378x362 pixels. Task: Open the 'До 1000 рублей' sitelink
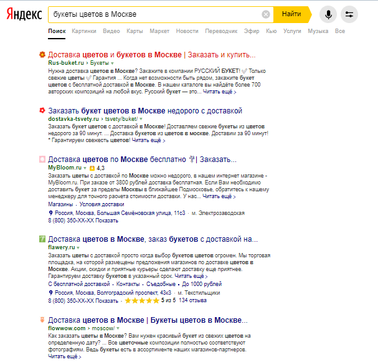click(202, 284)
